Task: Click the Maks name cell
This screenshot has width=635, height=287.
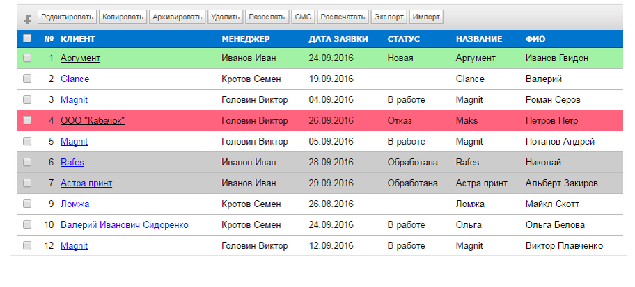Action: click(467, 120)
